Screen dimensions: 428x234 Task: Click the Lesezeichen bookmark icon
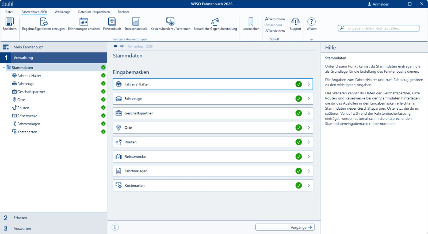point(251,21)
